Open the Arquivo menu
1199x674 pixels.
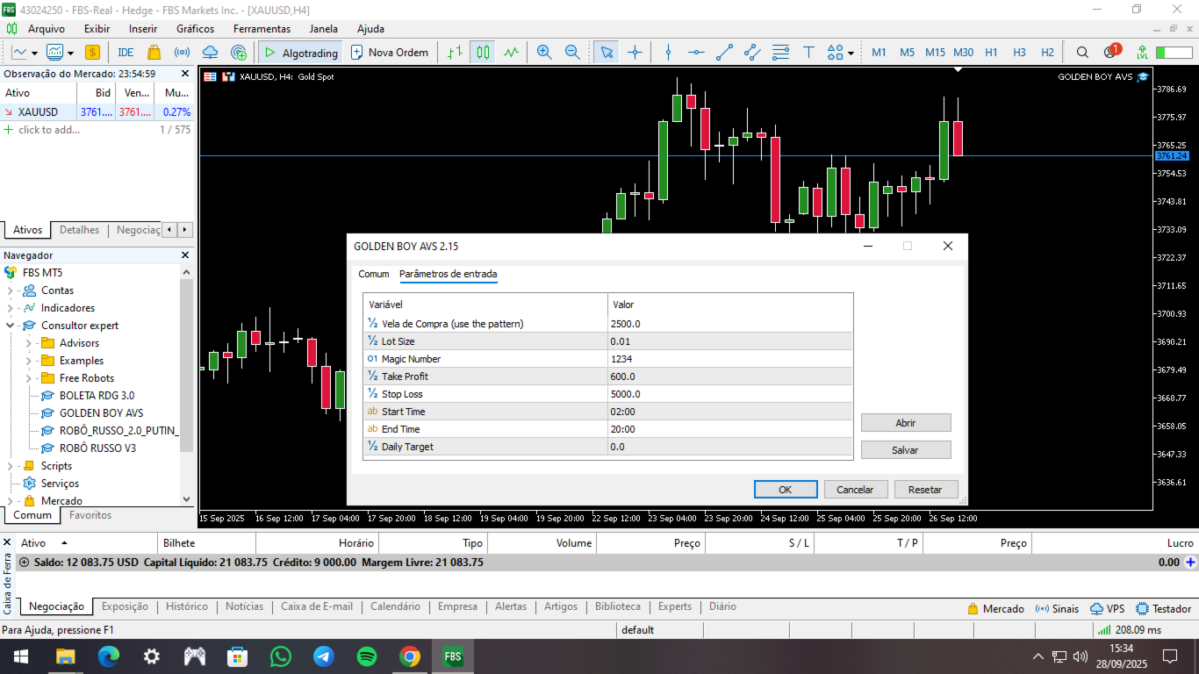point(47,29)
